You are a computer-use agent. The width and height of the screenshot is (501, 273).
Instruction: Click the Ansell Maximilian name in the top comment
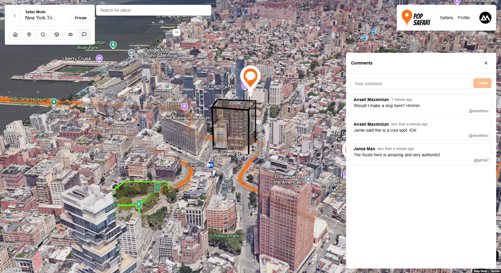(x=371, y=100)
